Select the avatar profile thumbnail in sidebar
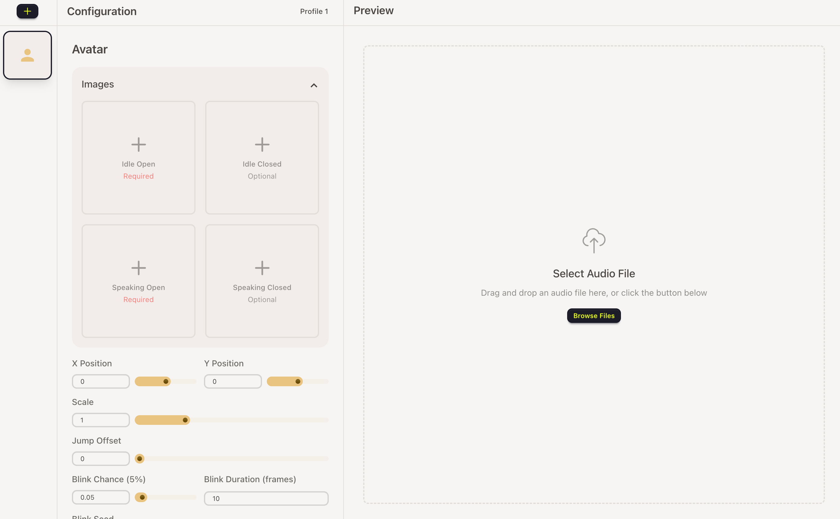Screen dimensions: 840x519 point(27,55)
